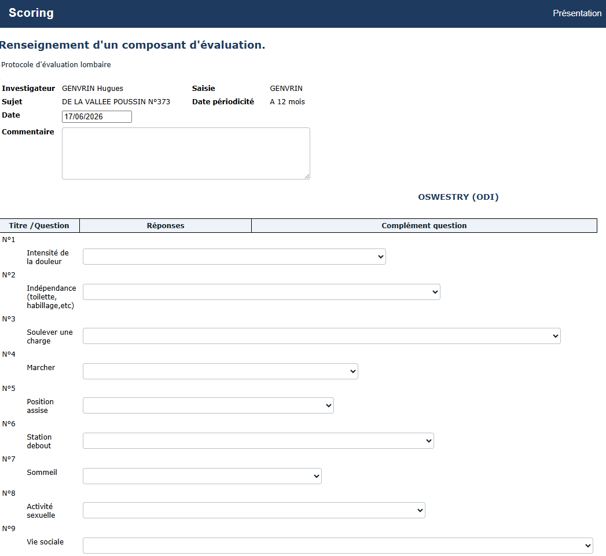Screen dimensions: 606x556
Task: Open the Présentation menu item
Action: [577, 13]
